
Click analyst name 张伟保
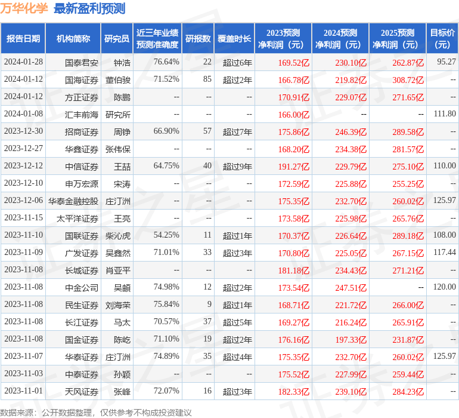click(x=118, y=149)
